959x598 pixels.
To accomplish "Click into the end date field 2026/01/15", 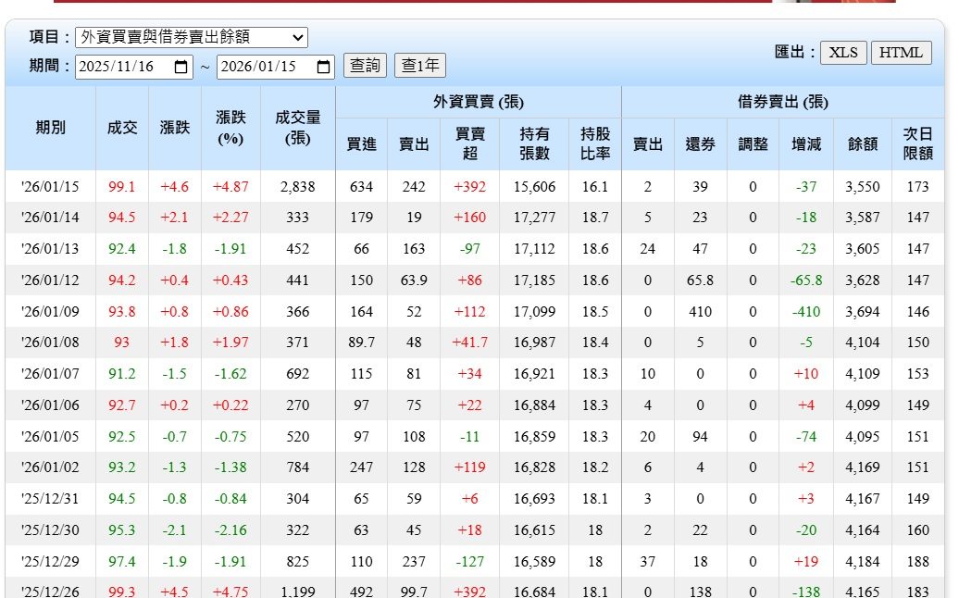I will click(276, 68).
